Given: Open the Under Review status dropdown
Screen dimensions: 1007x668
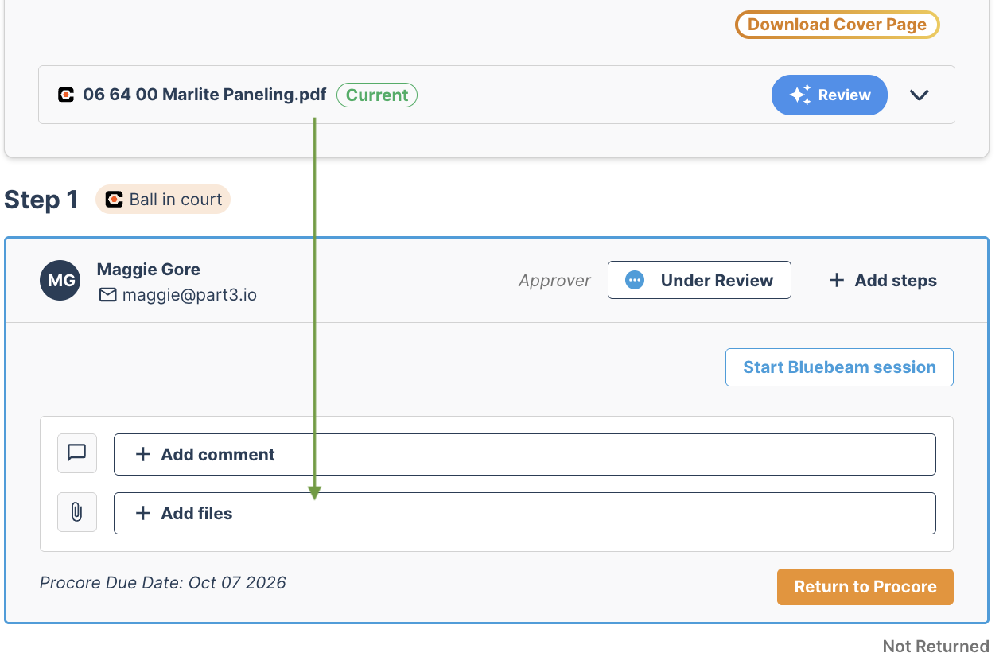Looking at the screenshot, I should (699, 280).
